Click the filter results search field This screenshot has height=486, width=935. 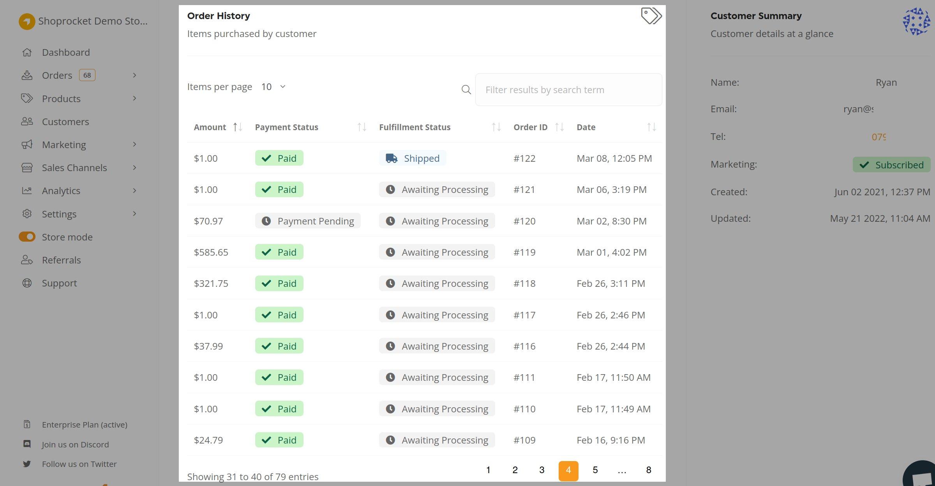568,90
